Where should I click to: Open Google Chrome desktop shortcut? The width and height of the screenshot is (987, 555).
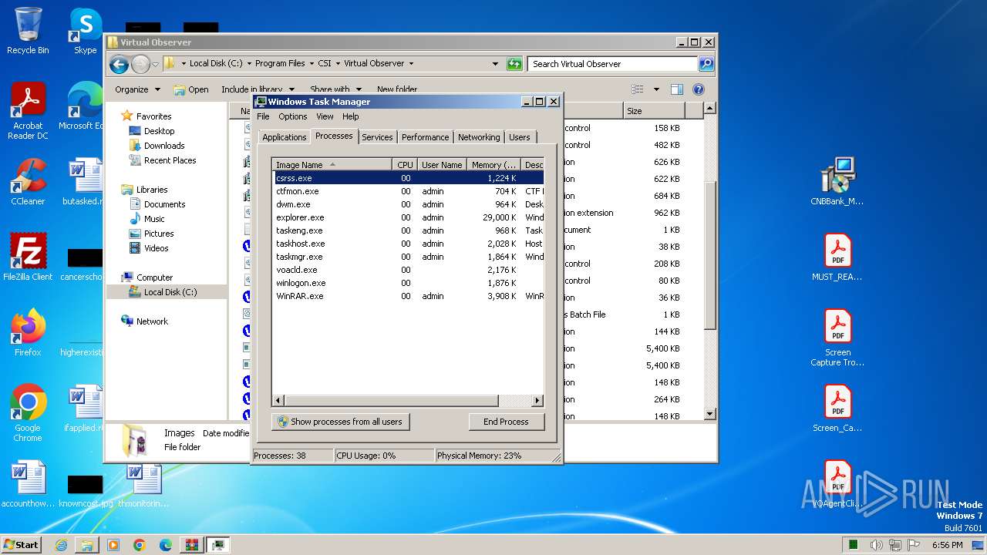point(28,413)
